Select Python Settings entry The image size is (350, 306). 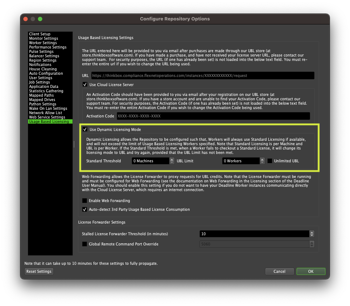43,104
